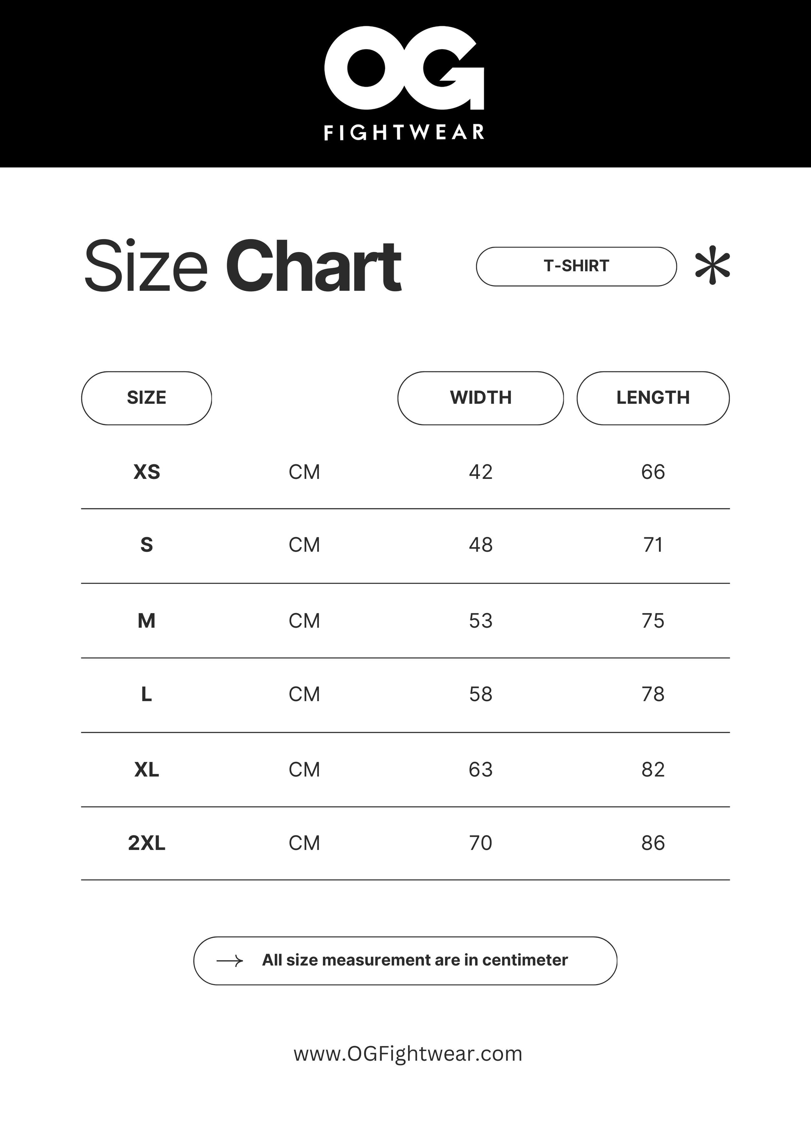Click the asterisk symbol beside T-SHIRT
The width and height of the screenshot is (811, 1147).
click(712, 265)
